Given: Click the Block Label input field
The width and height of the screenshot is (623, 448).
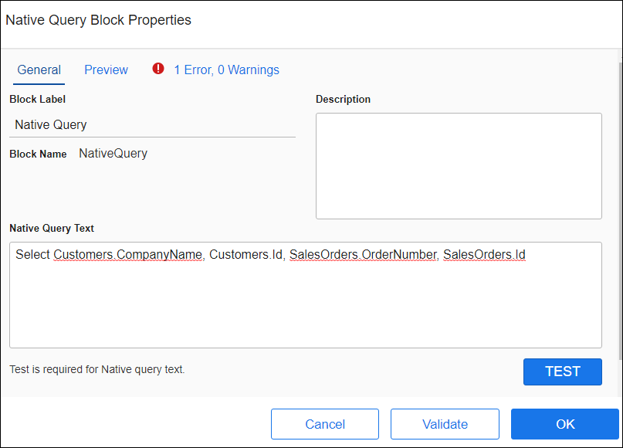Looking at the screenshot, I should [x=151, y=124].
